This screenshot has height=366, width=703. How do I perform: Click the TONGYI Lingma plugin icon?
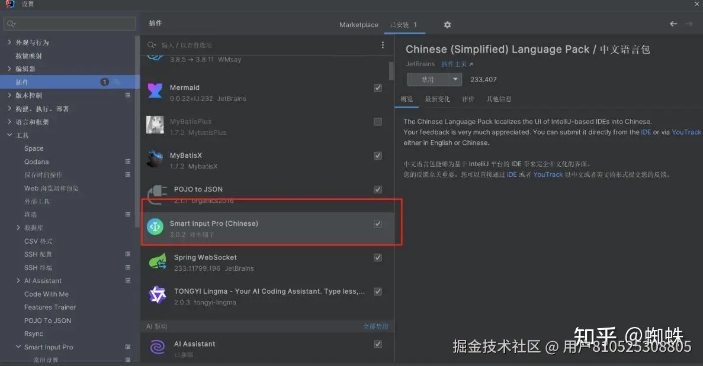[x=158, y=295]
